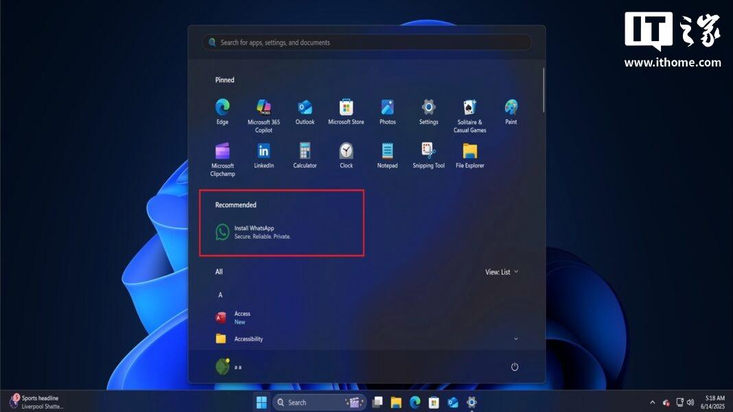Open Microsoft Store from pinned section

coord(346,112)
